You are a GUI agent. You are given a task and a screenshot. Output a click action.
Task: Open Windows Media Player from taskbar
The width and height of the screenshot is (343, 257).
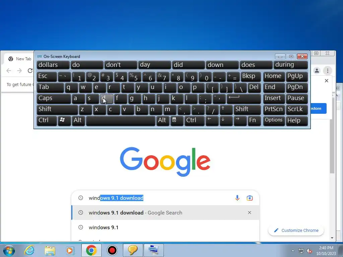tap(70, 250)
